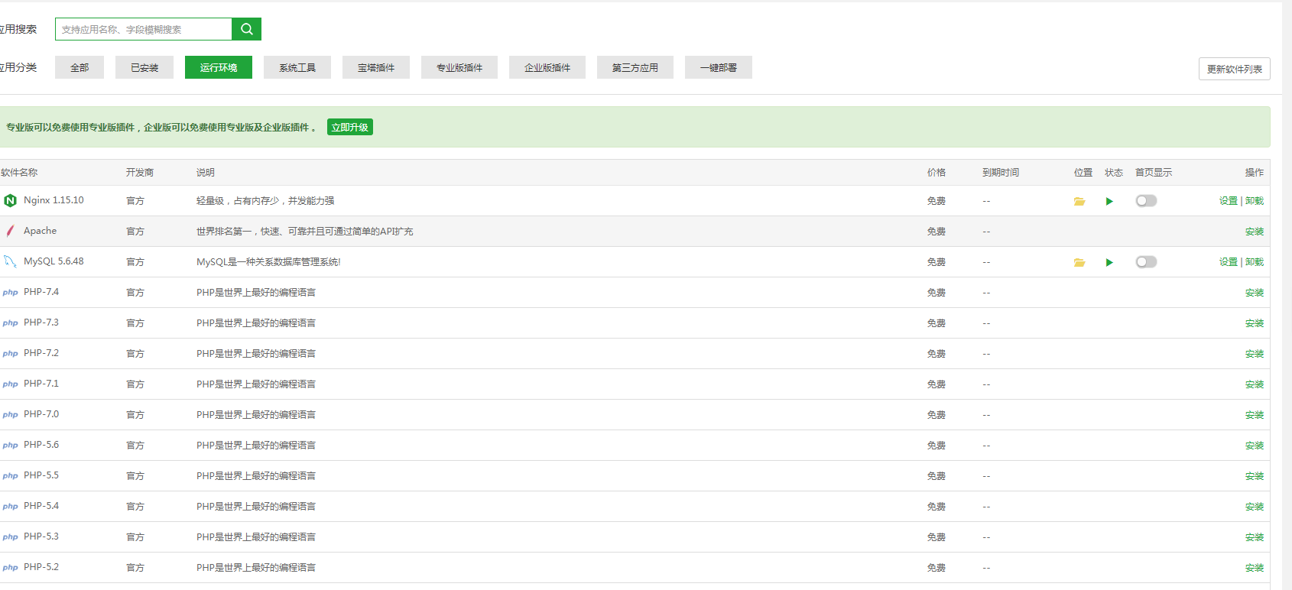The height and width of the screenshot is (590, 1292).
Task: Focus the application search input field
Action: point(144,29)
